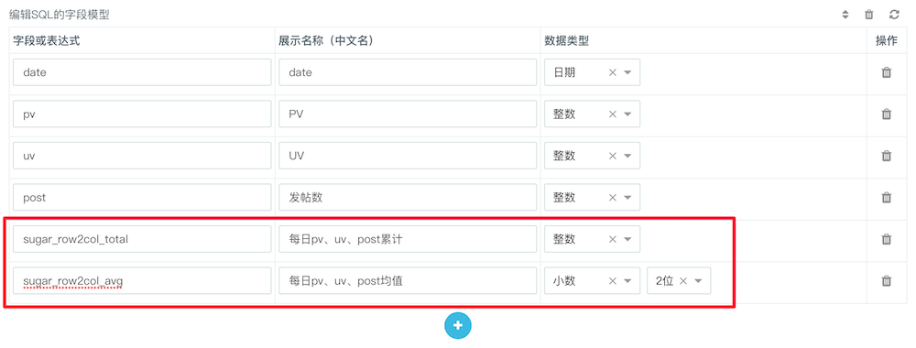Viewport: 916px width, 348px height.
Task: Edit the 发帖数 display name field
Action: click(x=408, y=198)
